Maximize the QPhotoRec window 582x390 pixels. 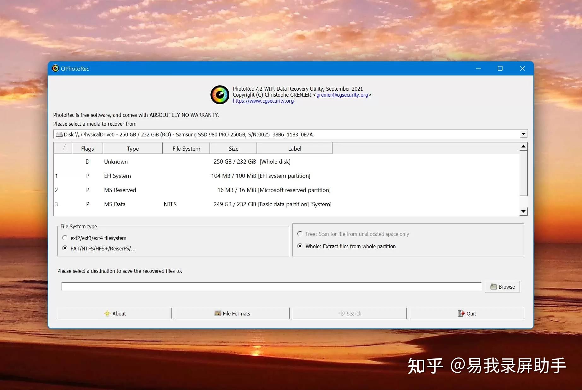click(500, 69)
